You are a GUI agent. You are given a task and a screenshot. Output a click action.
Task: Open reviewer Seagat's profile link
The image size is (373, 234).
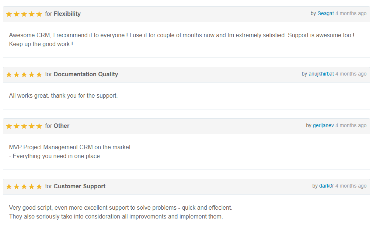pyautogui.click(x=325, y=14)
